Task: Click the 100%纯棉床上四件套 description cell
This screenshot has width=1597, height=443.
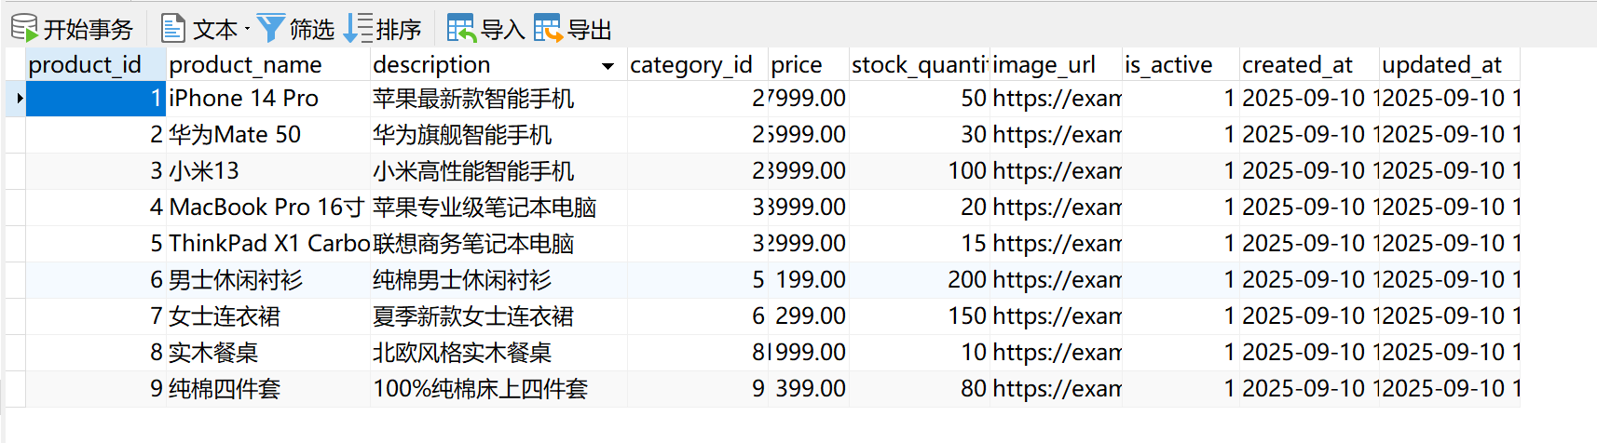Action: [x=498, y=388]
